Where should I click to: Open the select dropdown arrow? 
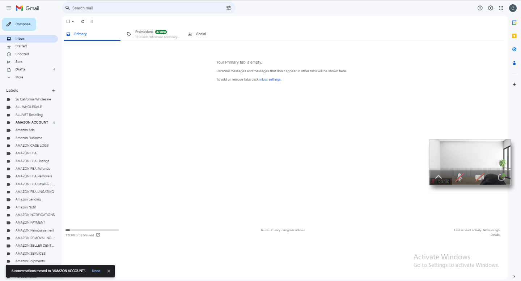73,22
